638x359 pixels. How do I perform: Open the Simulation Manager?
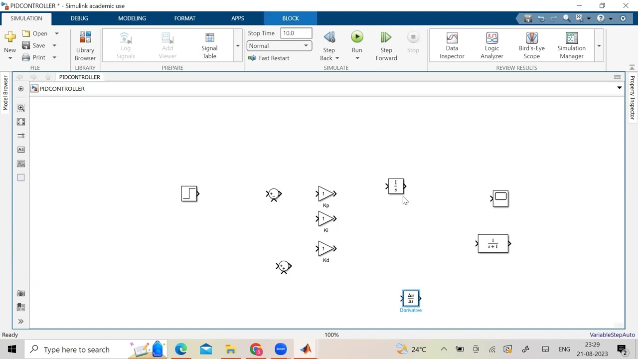[x=572, y=46]
